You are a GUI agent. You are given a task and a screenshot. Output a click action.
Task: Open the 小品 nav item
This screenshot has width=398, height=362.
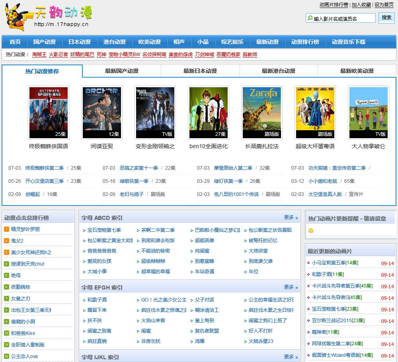[203, 42]
